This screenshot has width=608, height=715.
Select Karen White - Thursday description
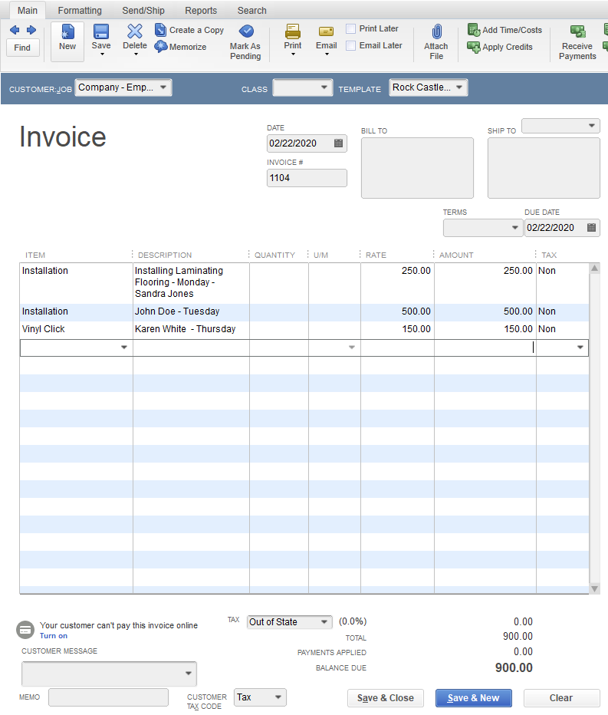(191, 329)
